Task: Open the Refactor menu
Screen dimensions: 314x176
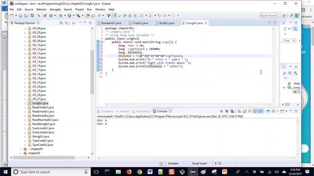Action: coord(41,9)
